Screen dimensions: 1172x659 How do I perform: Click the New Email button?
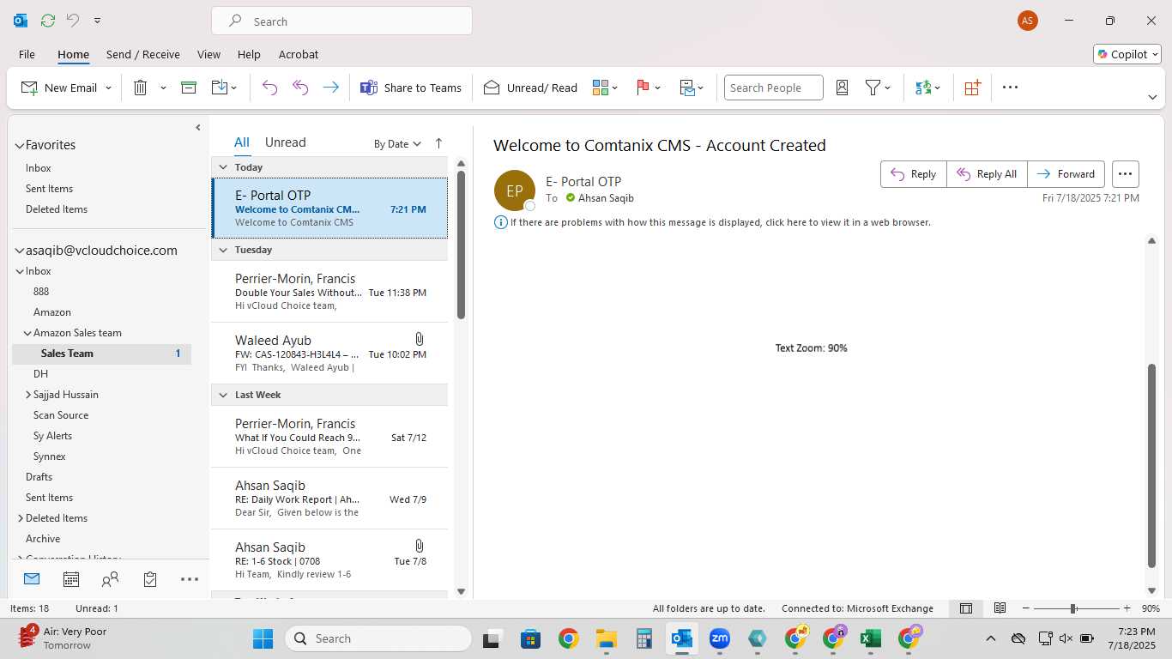pos(58,88)
